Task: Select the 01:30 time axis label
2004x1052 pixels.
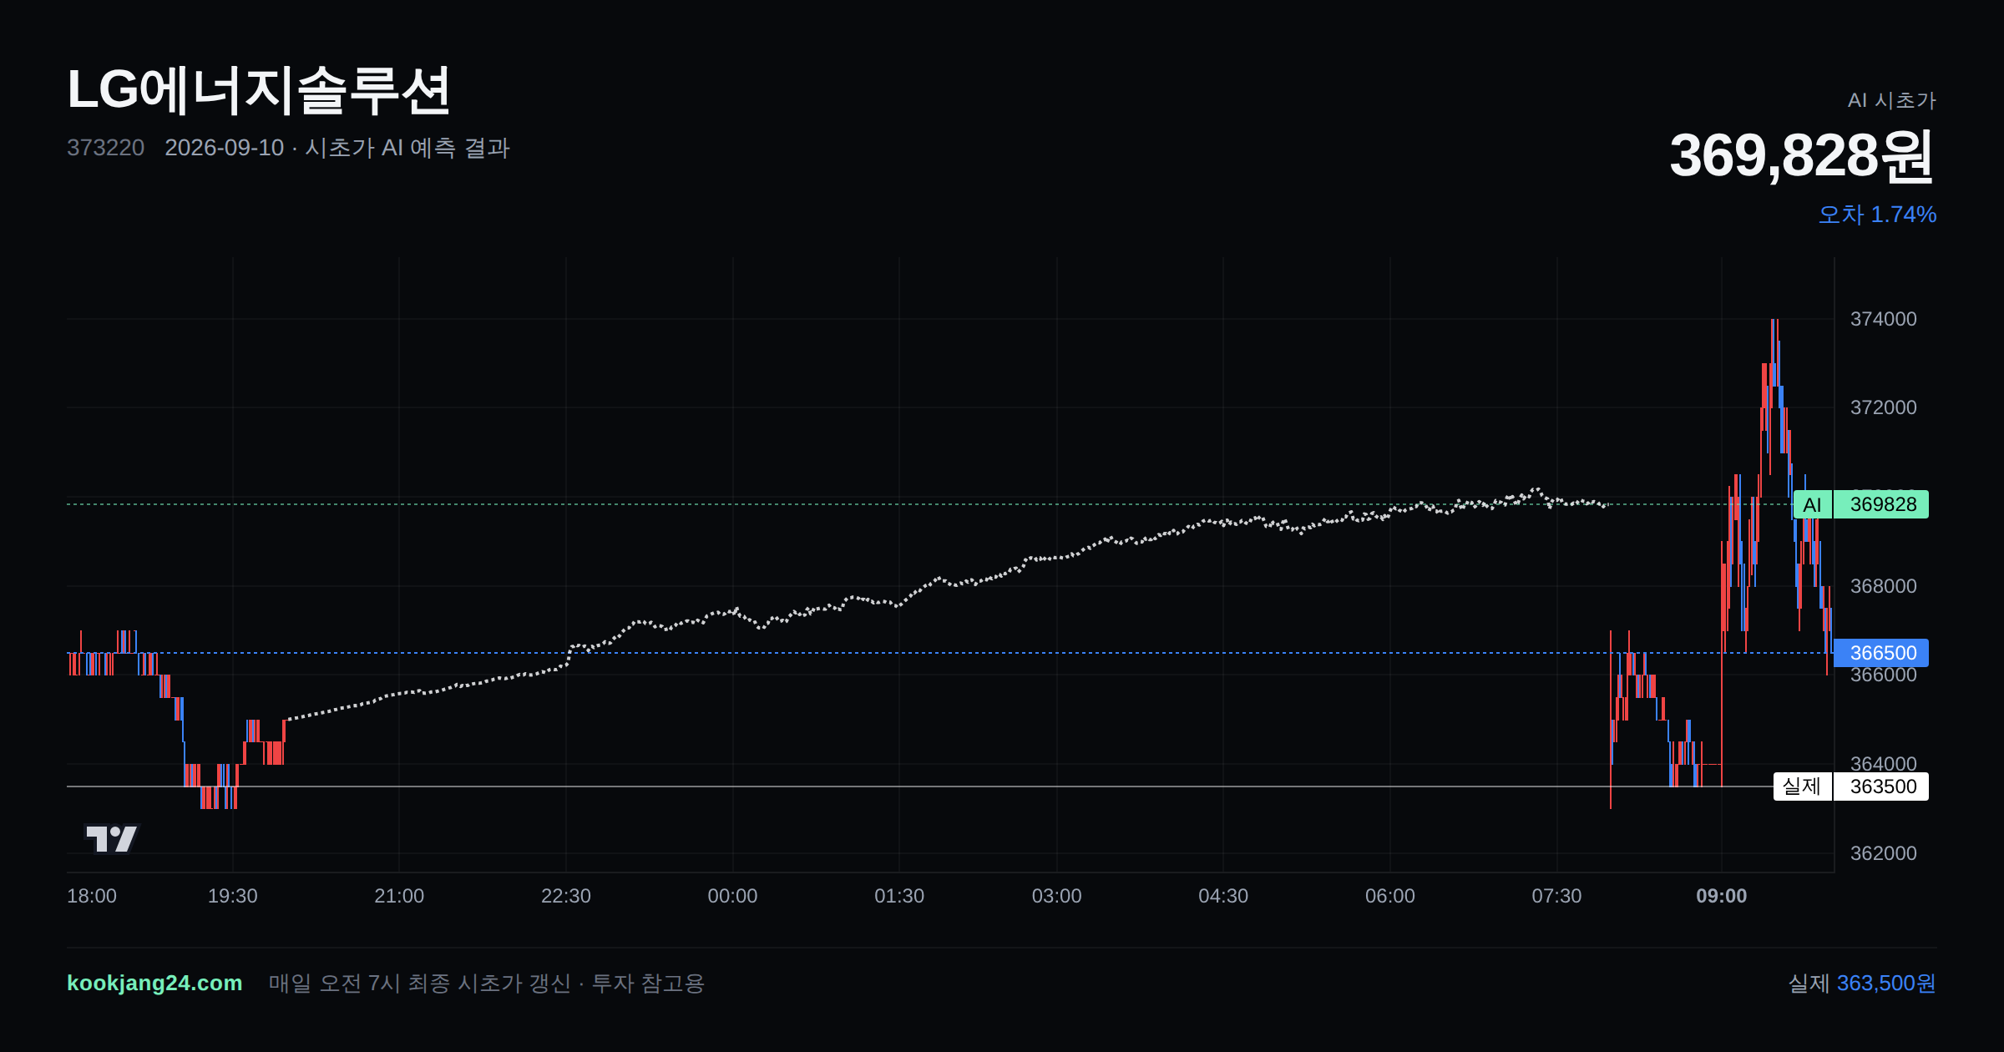Action: [x=899, y=896]
